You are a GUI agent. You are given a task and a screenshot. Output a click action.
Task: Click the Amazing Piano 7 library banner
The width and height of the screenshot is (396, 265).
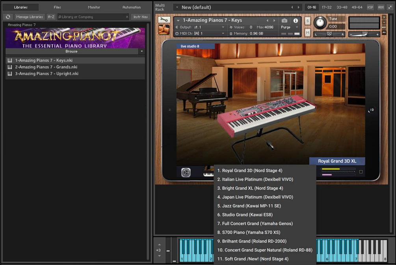[x=75, y=38]
